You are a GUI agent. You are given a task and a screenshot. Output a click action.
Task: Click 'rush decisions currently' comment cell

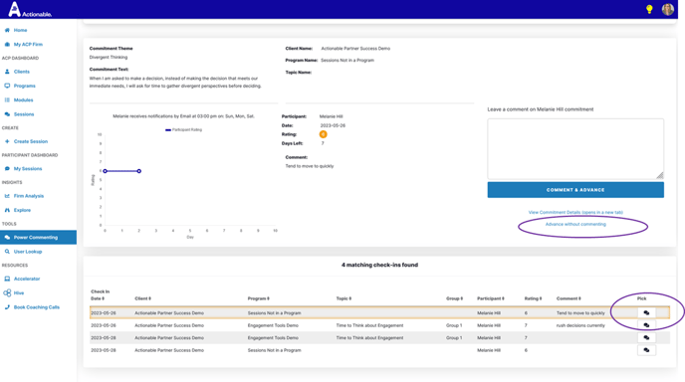[580, 325]
